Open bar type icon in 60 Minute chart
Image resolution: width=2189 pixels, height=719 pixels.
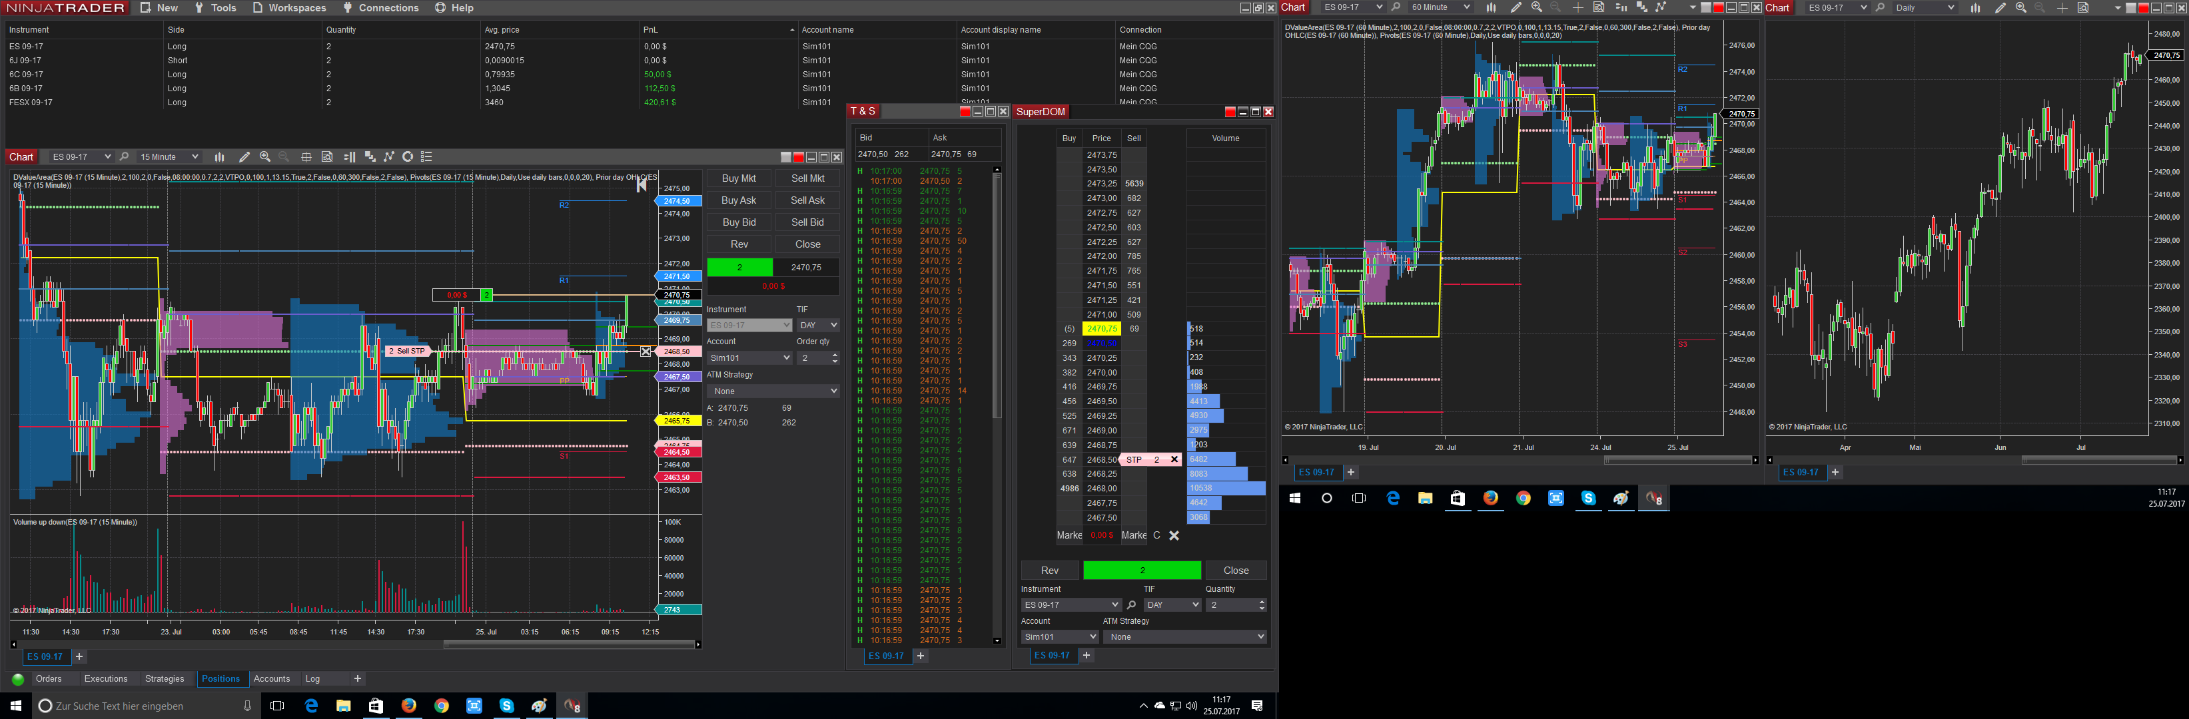click(1490, 7)
